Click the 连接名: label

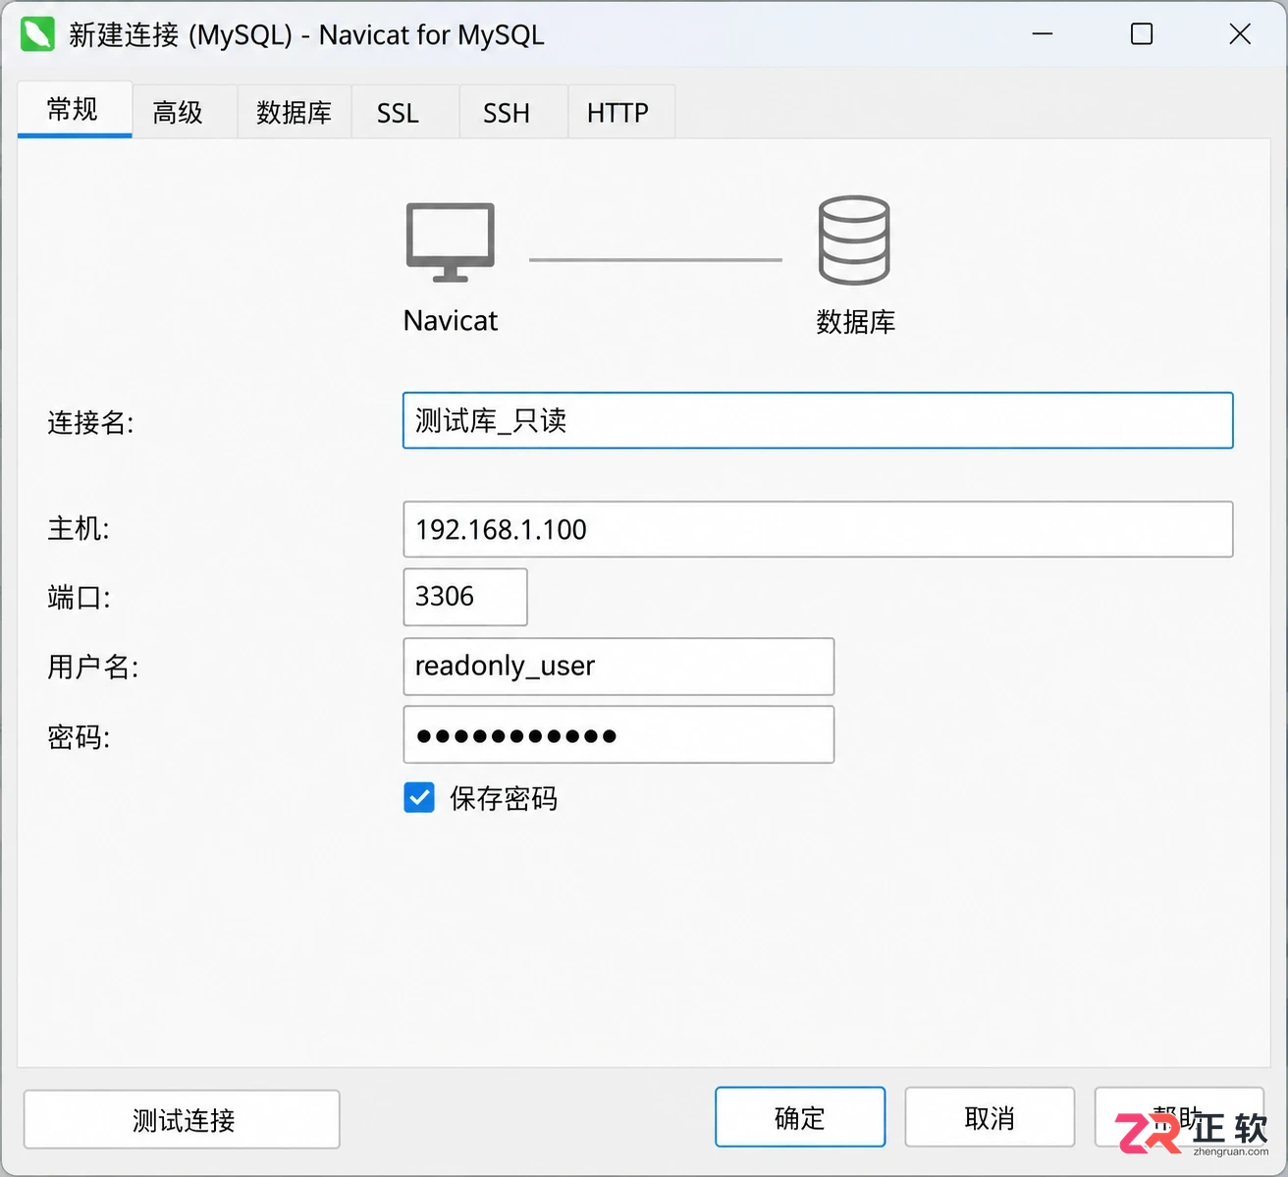[x=90, y=423]
